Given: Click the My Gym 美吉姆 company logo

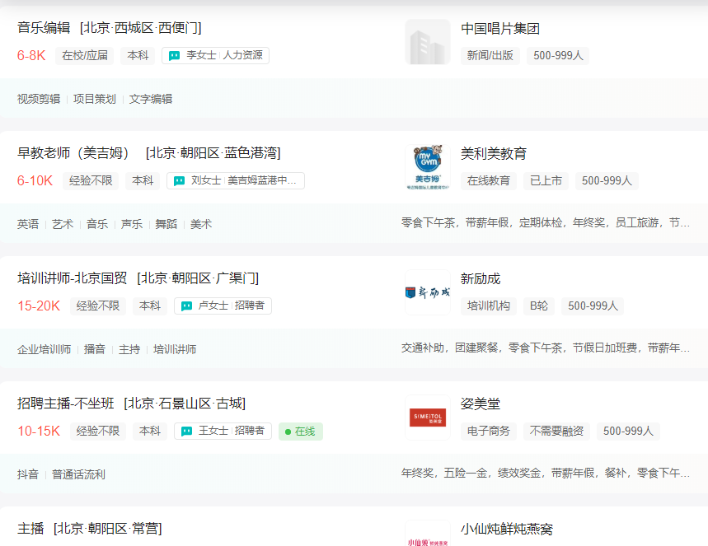Looking at the screenshot, I should pyautogui.click(x=427, y=167).
